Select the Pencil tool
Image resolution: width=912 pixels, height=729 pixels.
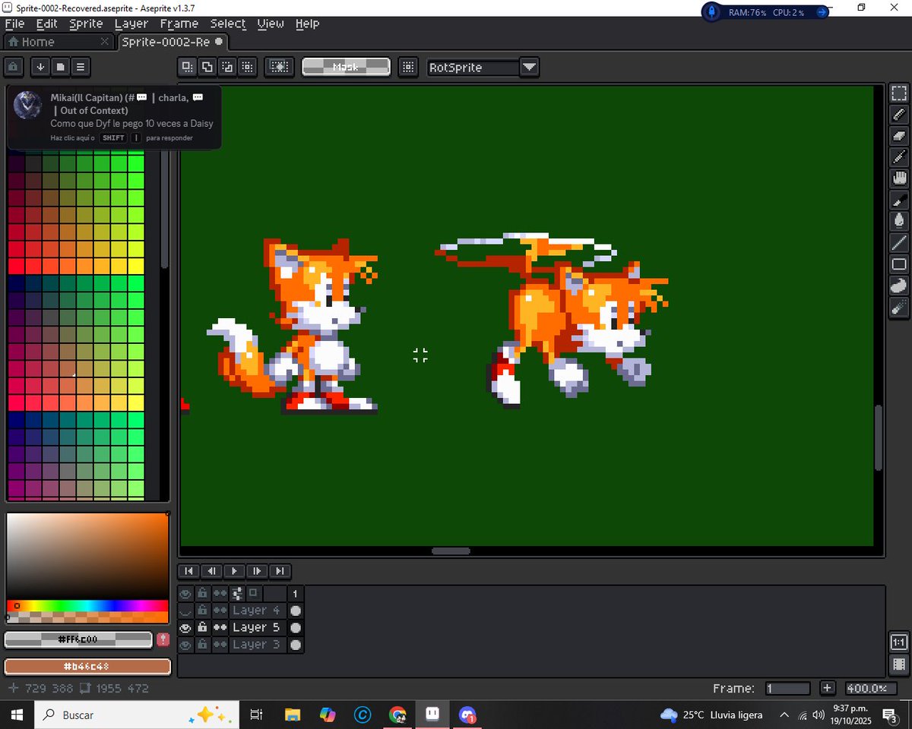tap(899, 114)
